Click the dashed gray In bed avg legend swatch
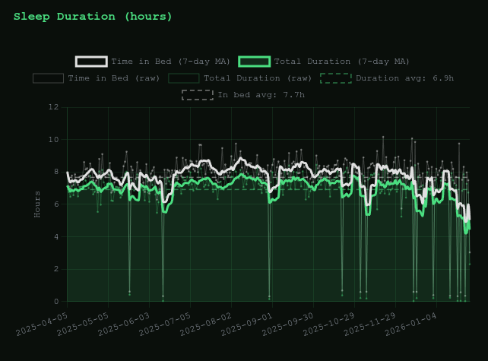Screen dimensions: 488x361 tap(198, 95)
